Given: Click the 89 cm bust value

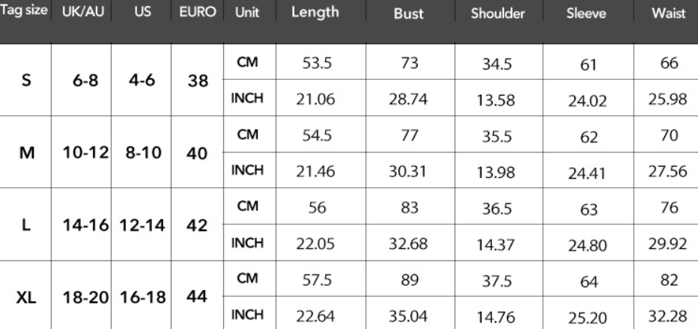Looking at the screenshot, I should [409, 280].
